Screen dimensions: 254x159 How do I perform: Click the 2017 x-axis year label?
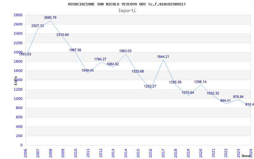pyautogui.click(x=163, y=153)
